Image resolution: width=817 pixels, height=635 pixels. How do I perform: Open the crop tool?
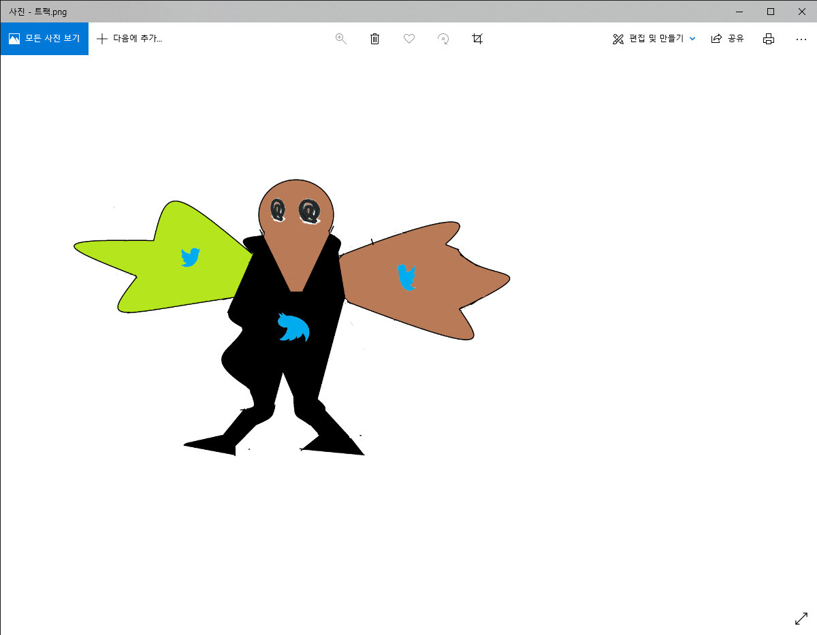(477, 39)
